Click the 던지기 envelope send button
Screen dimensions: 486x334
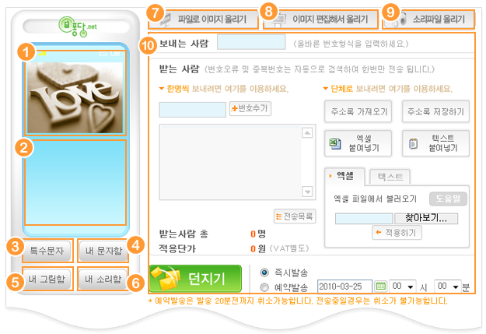click(195, 279)
